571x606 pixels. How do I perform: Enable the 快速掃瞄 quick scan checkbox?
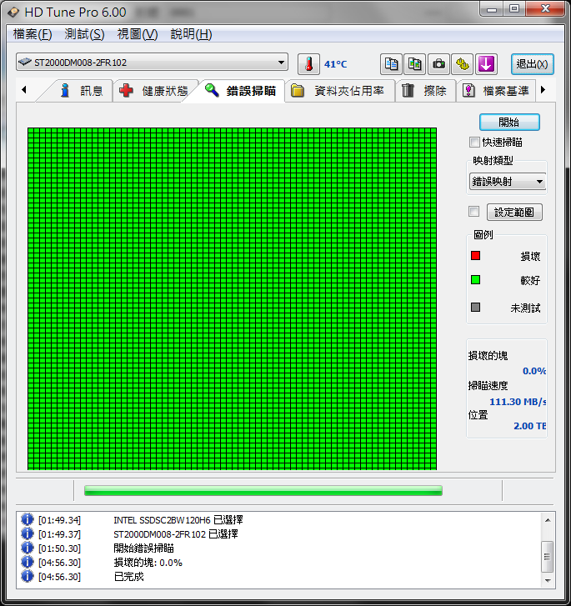(x=474, y=143)
